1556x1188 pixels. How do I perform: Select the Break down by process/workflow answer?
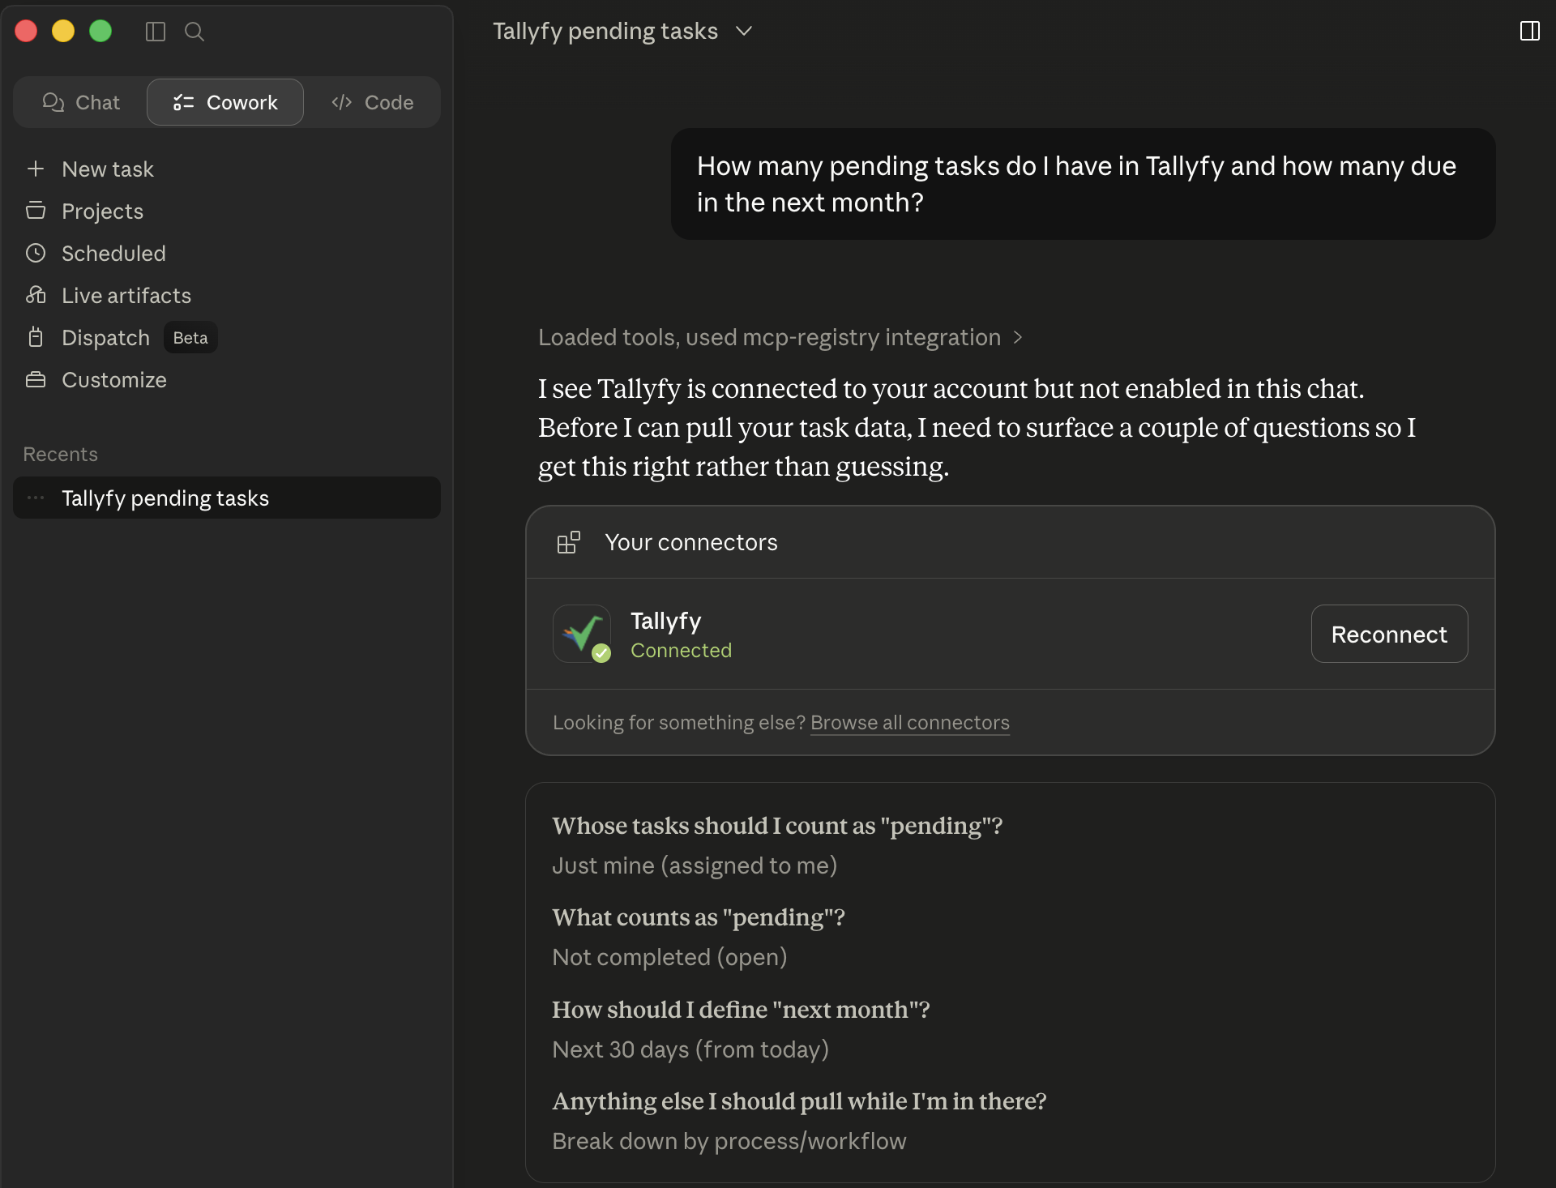[x=729, y=1141]
